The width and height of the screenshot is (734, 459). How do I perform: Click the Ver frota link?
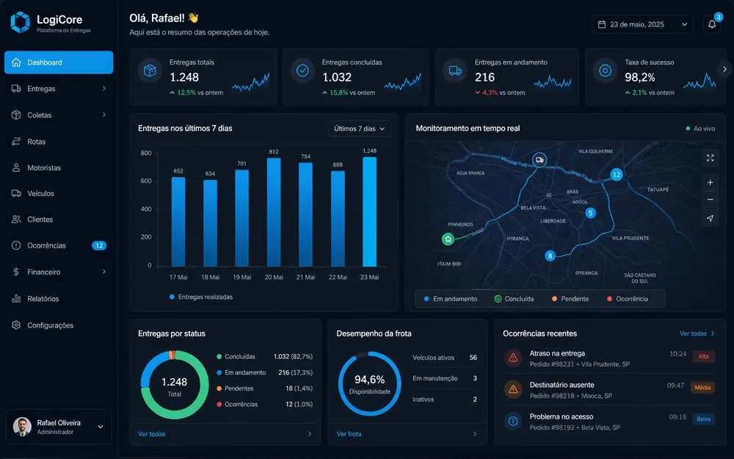(349, 434)
